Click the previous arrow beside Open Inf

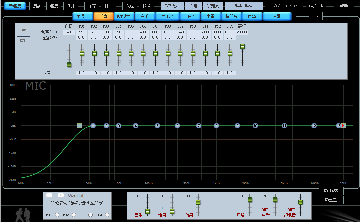click(49, 195)
